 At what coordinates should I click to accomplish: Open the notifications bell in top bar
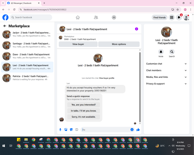[179, 17]
